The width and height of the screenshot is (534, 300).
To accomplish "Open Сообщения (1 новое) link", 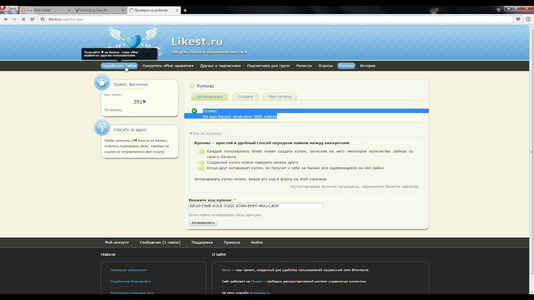I will click(160, 242).
